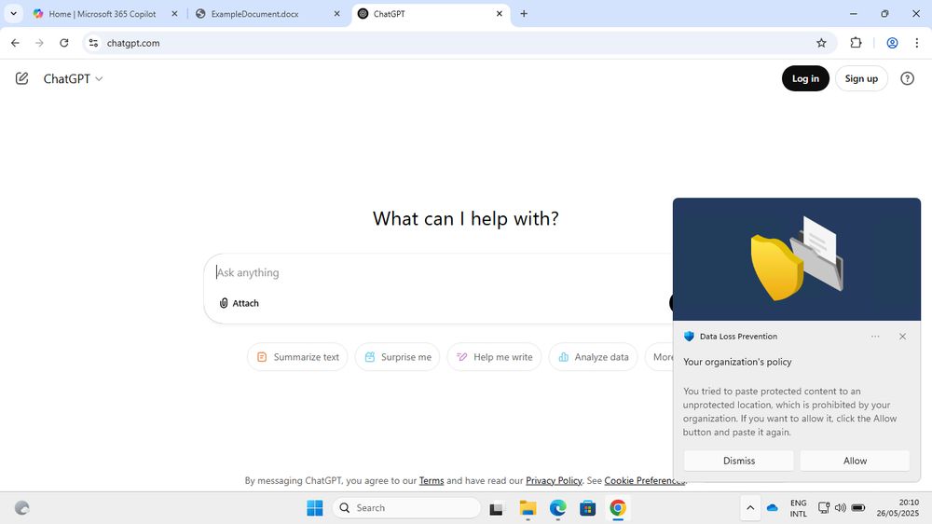Open the Privacy Policy link
932x524 pixels.
554,480
